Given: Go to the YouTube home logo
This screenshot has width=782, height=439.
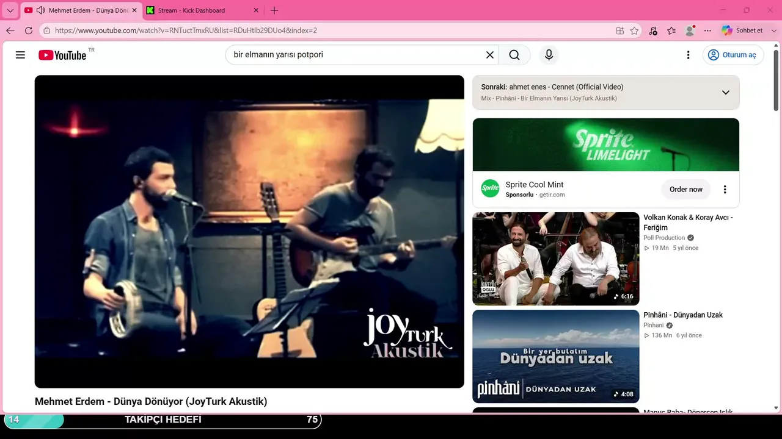Looking at the screenshot, I should [62, 55].
